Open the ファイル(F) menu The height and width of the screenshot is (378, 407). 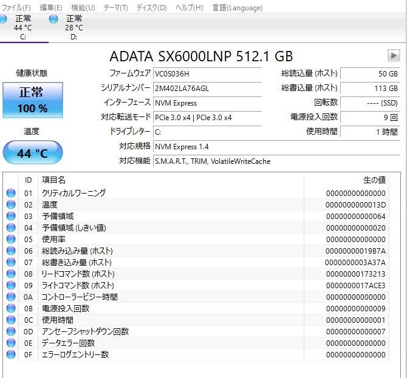tap(16, 8)
